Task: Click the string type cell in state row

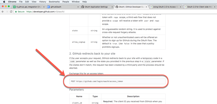Action: 94,31
